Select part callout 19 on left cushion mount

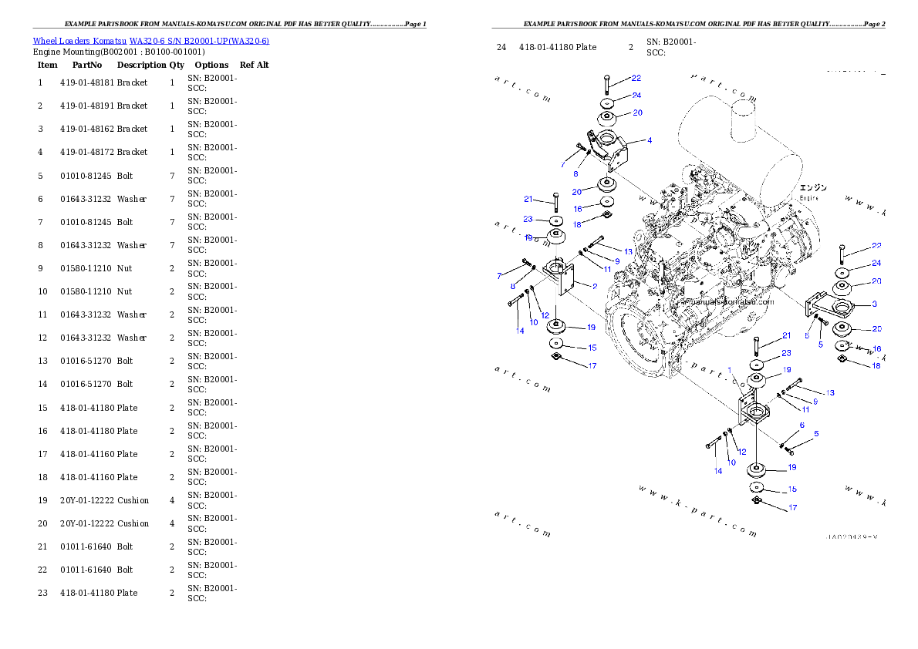[x=591, y=327]
